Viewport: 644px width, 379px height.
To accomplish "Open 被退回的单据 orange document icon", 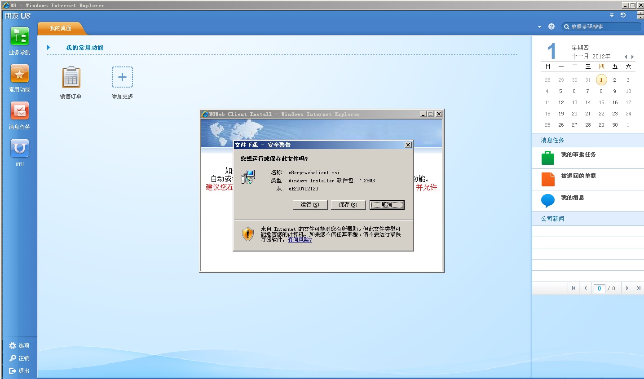I will pos(548,179).
